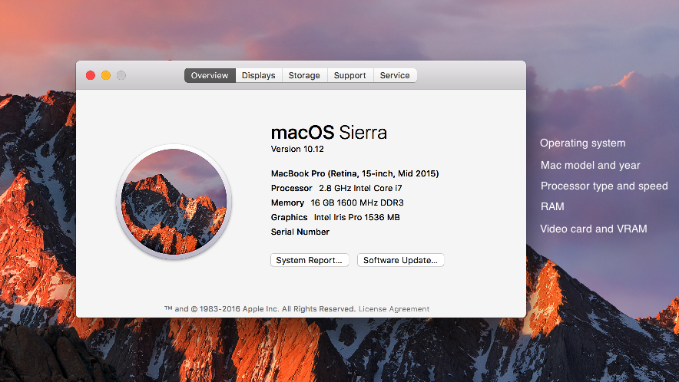Open the License Agreement link
The width and height of the screenshot is (679, 382).
(394, 309)
